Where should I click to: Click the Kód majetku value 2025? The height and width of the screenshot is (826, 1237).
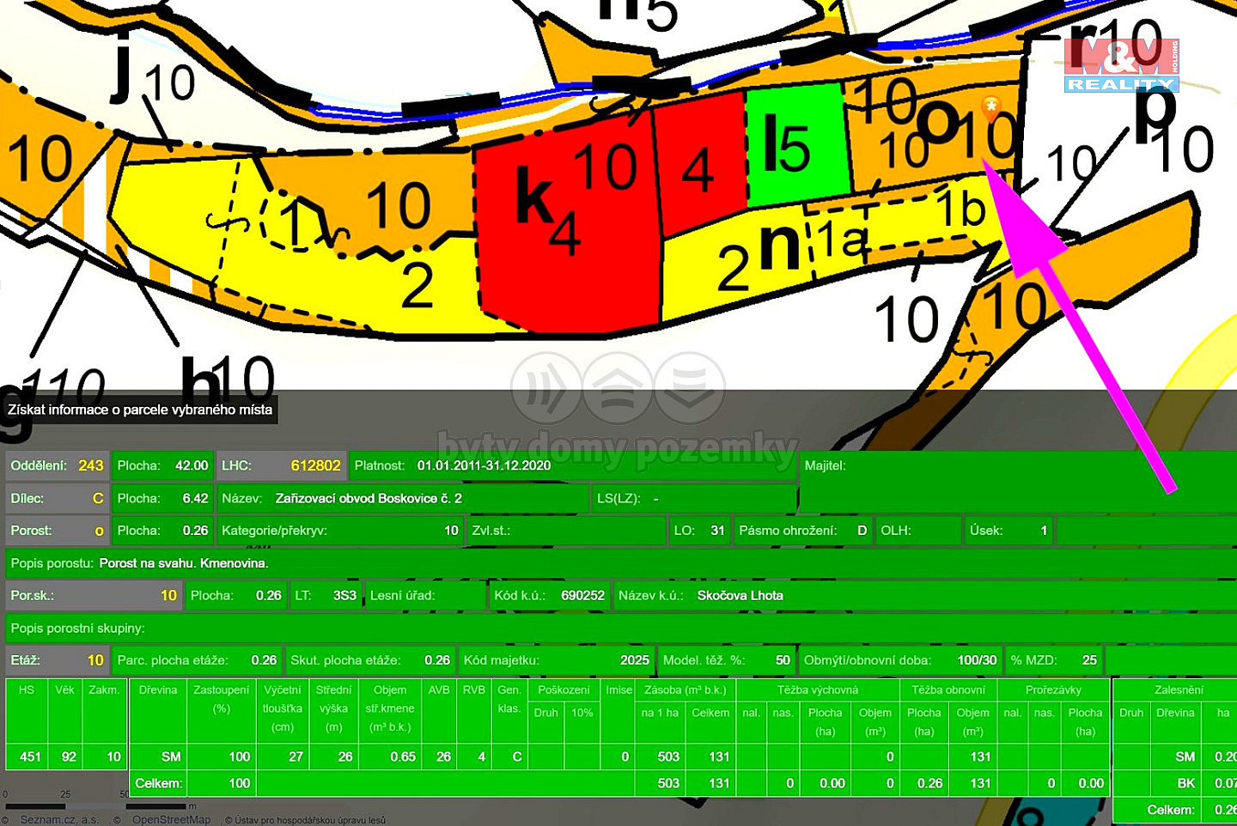(x=635, y=660)
